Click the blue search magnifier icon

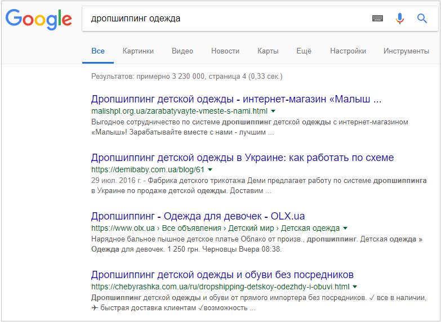tap(422, 19)
